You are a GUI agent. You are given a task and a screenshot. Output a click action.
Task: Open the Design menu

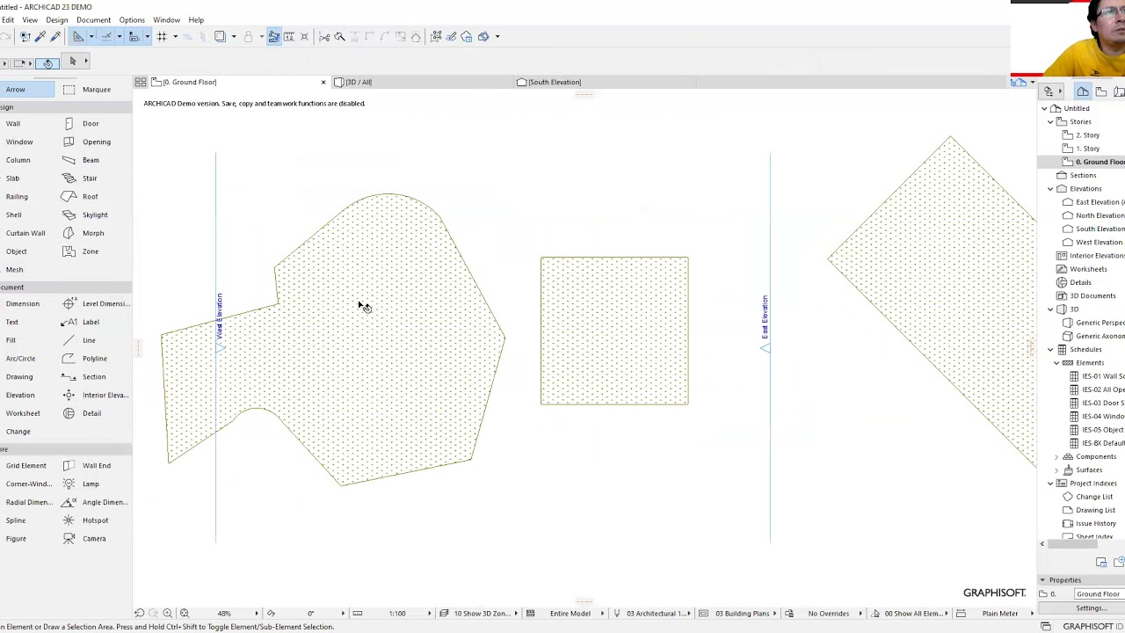click(x=56, y=20)
